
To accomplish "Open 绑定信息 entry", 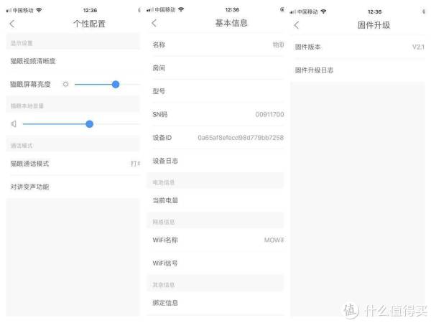I will point(215,302).
